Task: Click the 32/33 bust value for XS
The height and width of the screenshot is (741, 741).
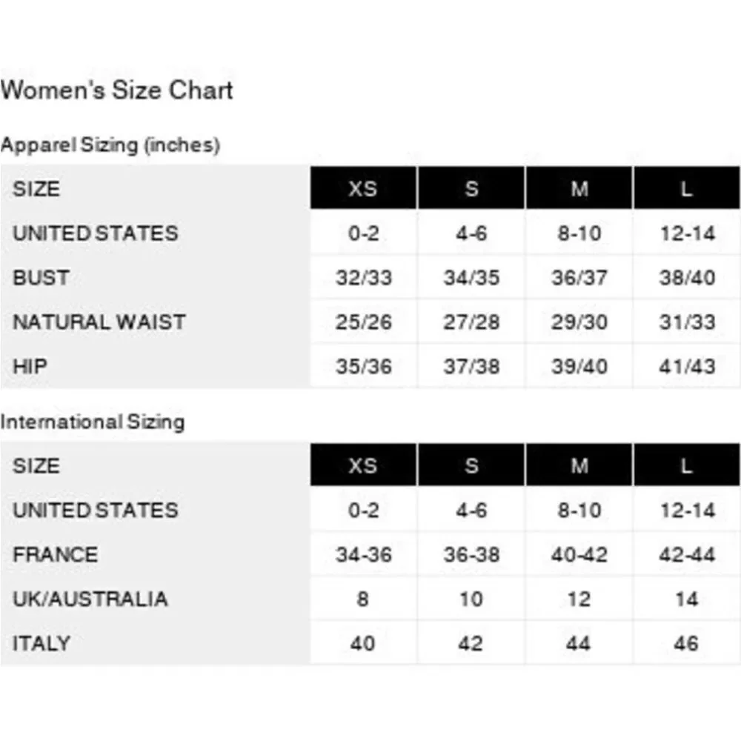Action: [x=363, y=277]
